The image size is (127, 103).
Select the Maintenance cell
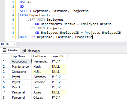pyautogui.click(x=21, y=67)
